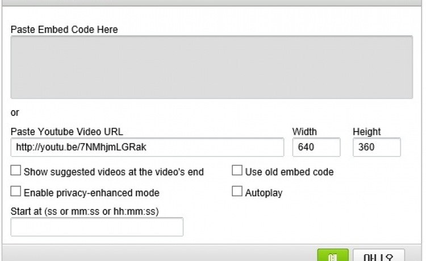This screenshot has height=261, width=426.
Task: Click the "Enable privacy-enhanced mode" label text
Action: pyautogui.click(x=91, y=192)
